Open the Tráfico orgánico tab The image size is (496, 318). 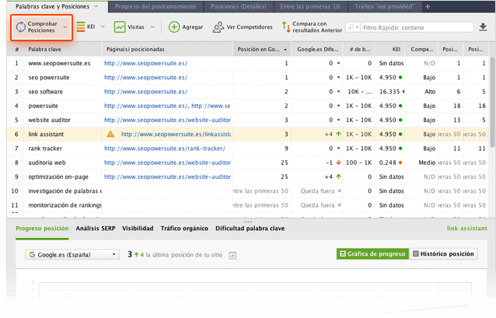[x=187, y=229]
